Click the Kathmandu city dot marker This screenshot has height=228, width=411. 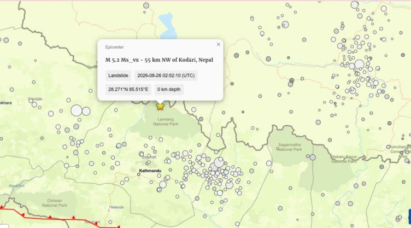click(139, 174)
